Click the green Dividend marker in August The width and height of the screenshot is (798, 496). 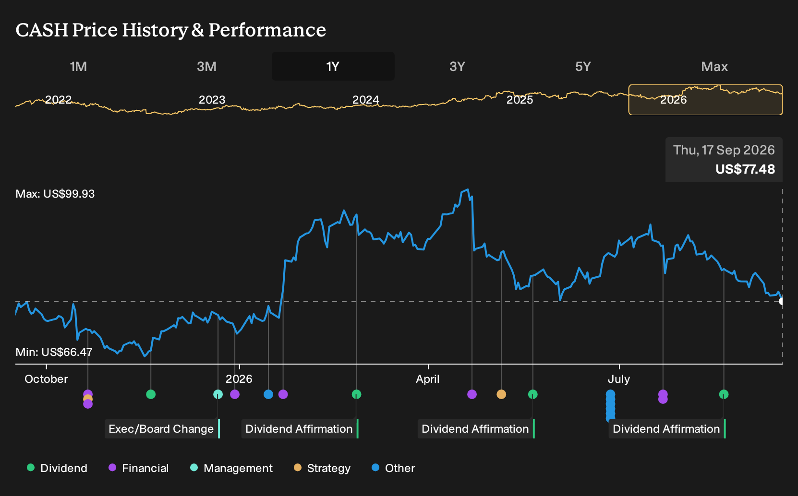tap(724, 394)
